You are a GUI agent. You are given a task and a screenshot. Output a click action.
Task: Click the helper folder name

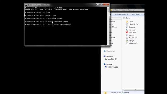[130, 22]
